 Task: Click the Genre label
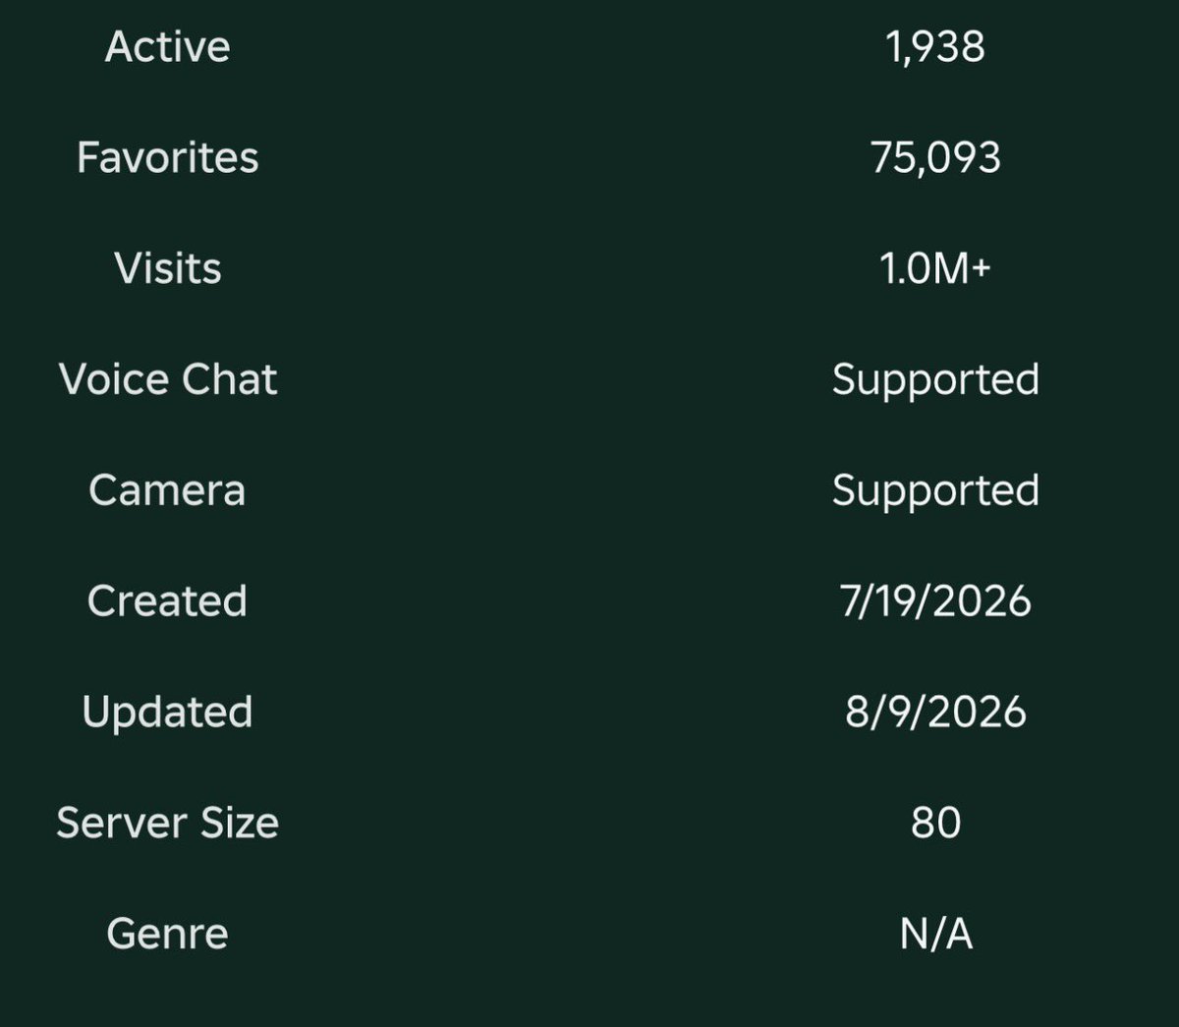[x=167, y=934]
